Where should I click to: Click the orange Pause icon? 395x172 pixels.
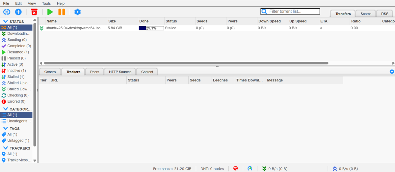tap(62, 12)
